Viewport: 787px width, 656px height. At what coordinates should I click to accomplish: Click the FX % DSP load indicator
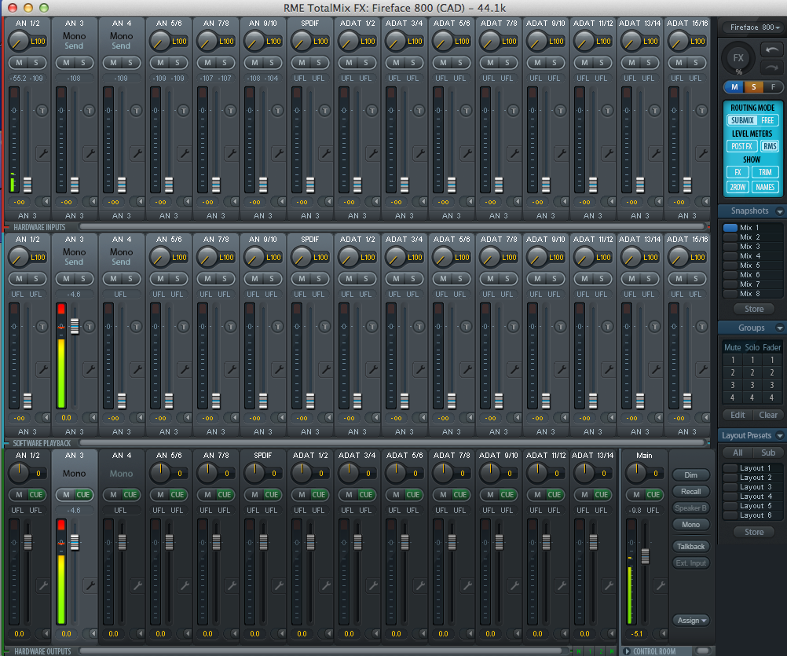(x=738, y=59)
